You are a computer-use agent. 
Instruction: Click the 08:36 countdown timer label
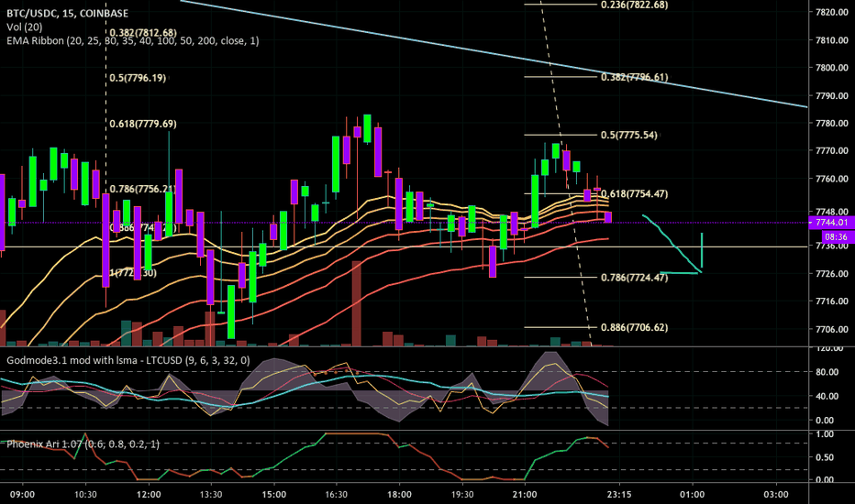[x=836, y=237]
